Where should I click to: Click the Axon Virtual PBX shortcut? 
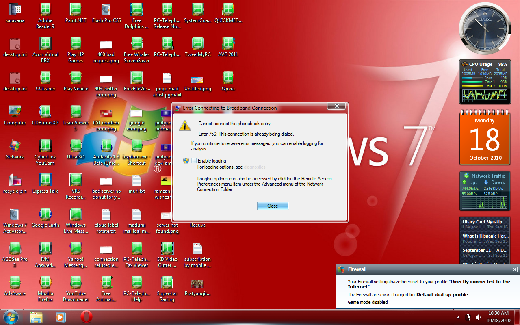45,50
